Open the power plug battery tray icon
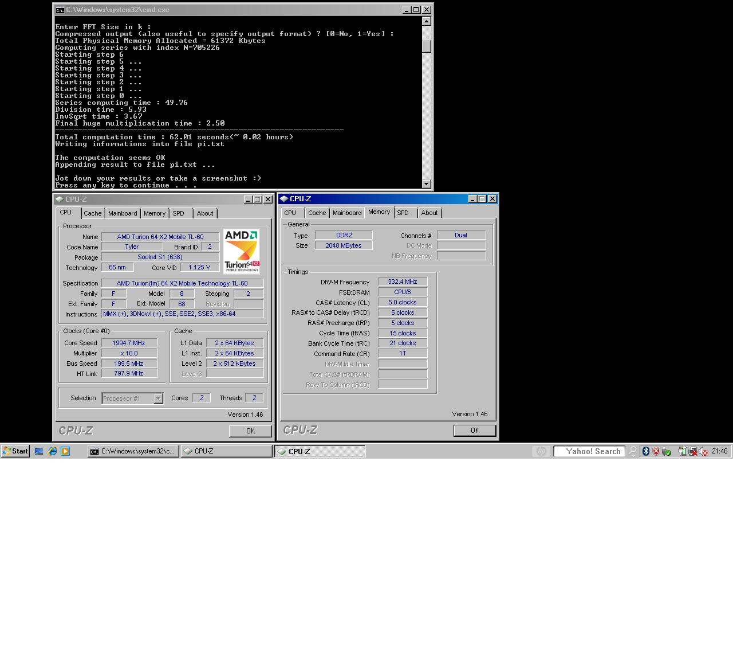 coord(683,451)
